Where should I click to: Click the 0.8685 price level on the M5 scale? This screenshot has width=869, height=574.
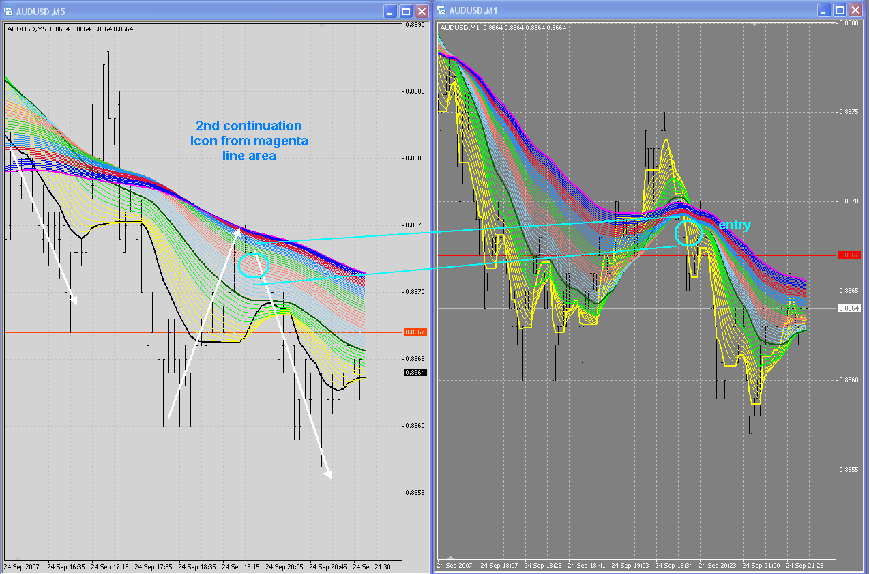point(415,91)
